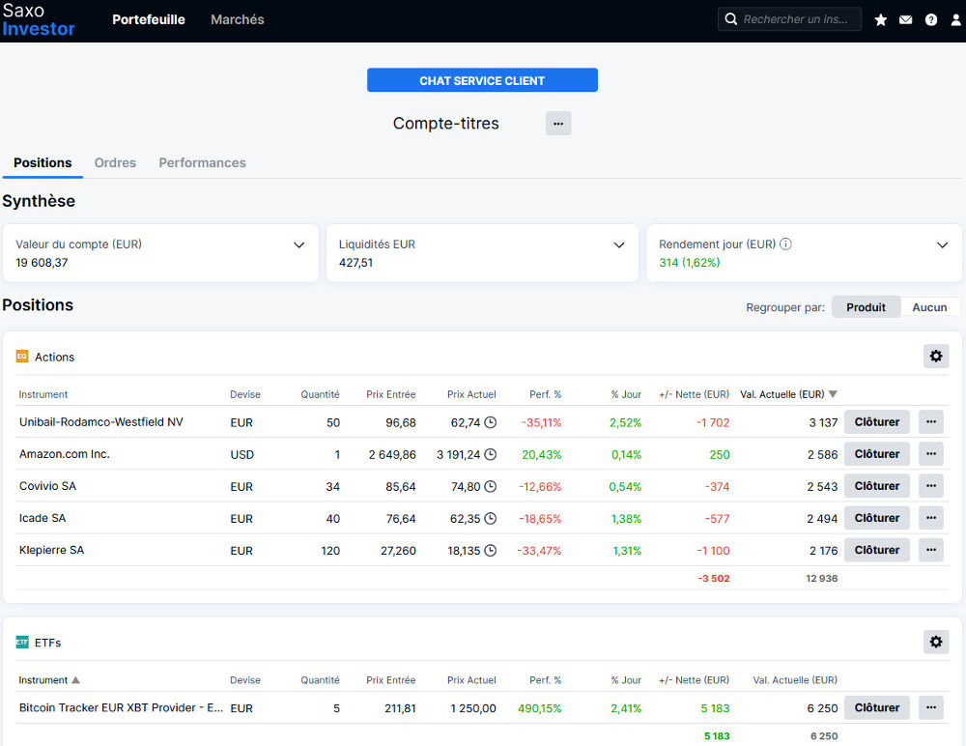Expand Rendement jour card
Image resolution: width=966 pixels, height=746 pixels.
coord(942,245)
